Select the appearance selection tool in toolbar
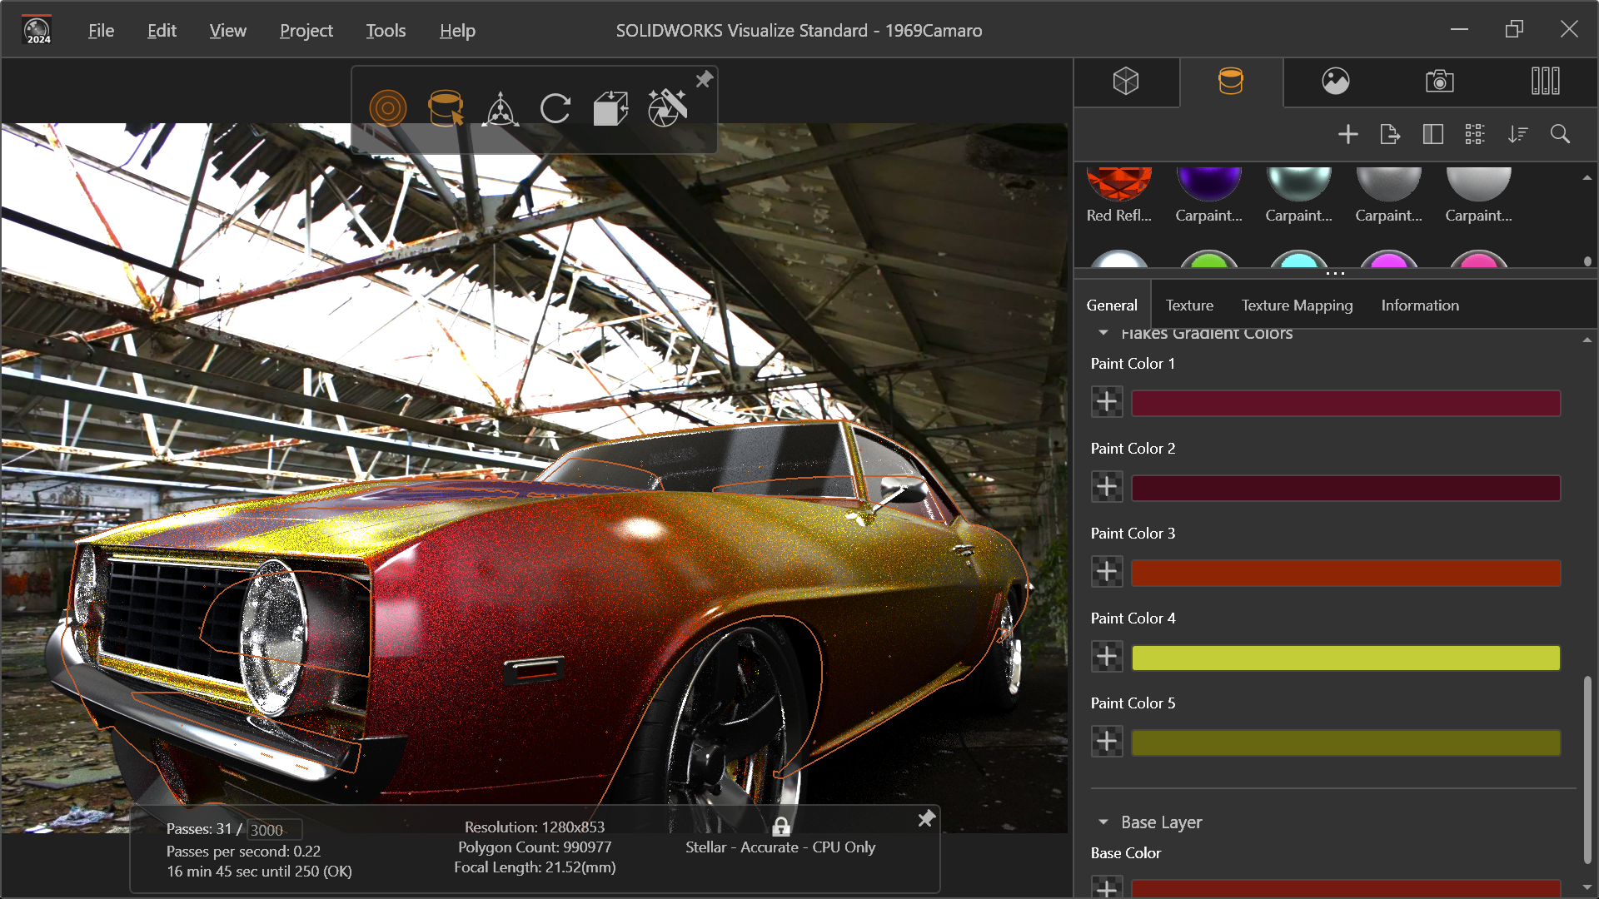Screen dimensions: 1599x899 445,109
